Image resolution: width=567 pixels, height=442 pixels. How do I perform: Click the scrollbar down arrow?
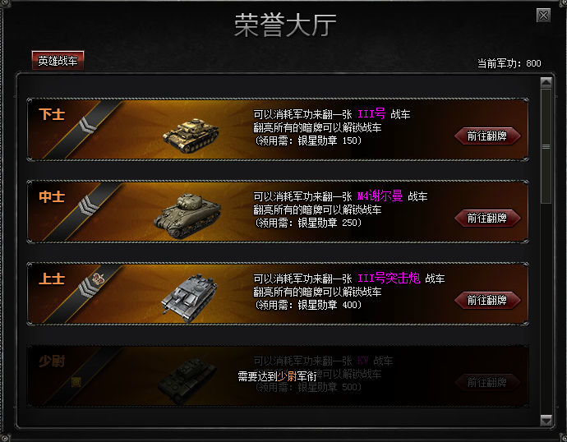[546, 421]
